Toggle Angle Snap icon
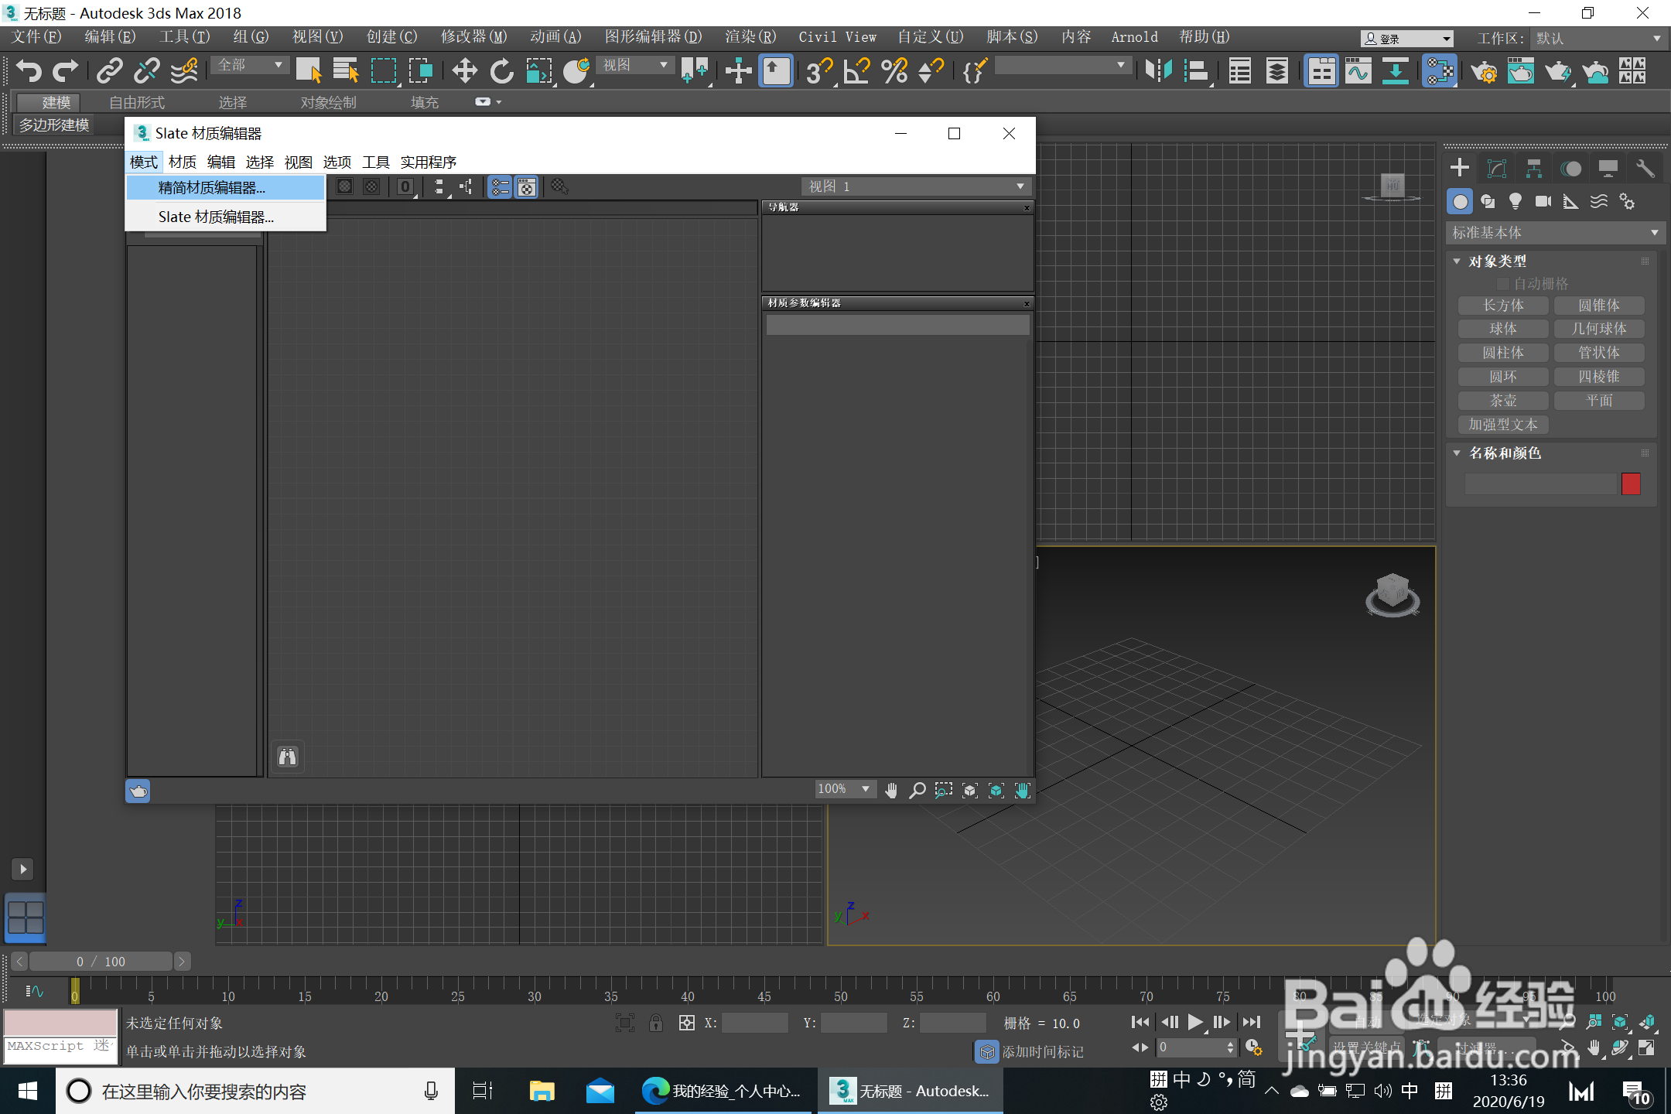1671x1114 pixels. click(856, 70)
